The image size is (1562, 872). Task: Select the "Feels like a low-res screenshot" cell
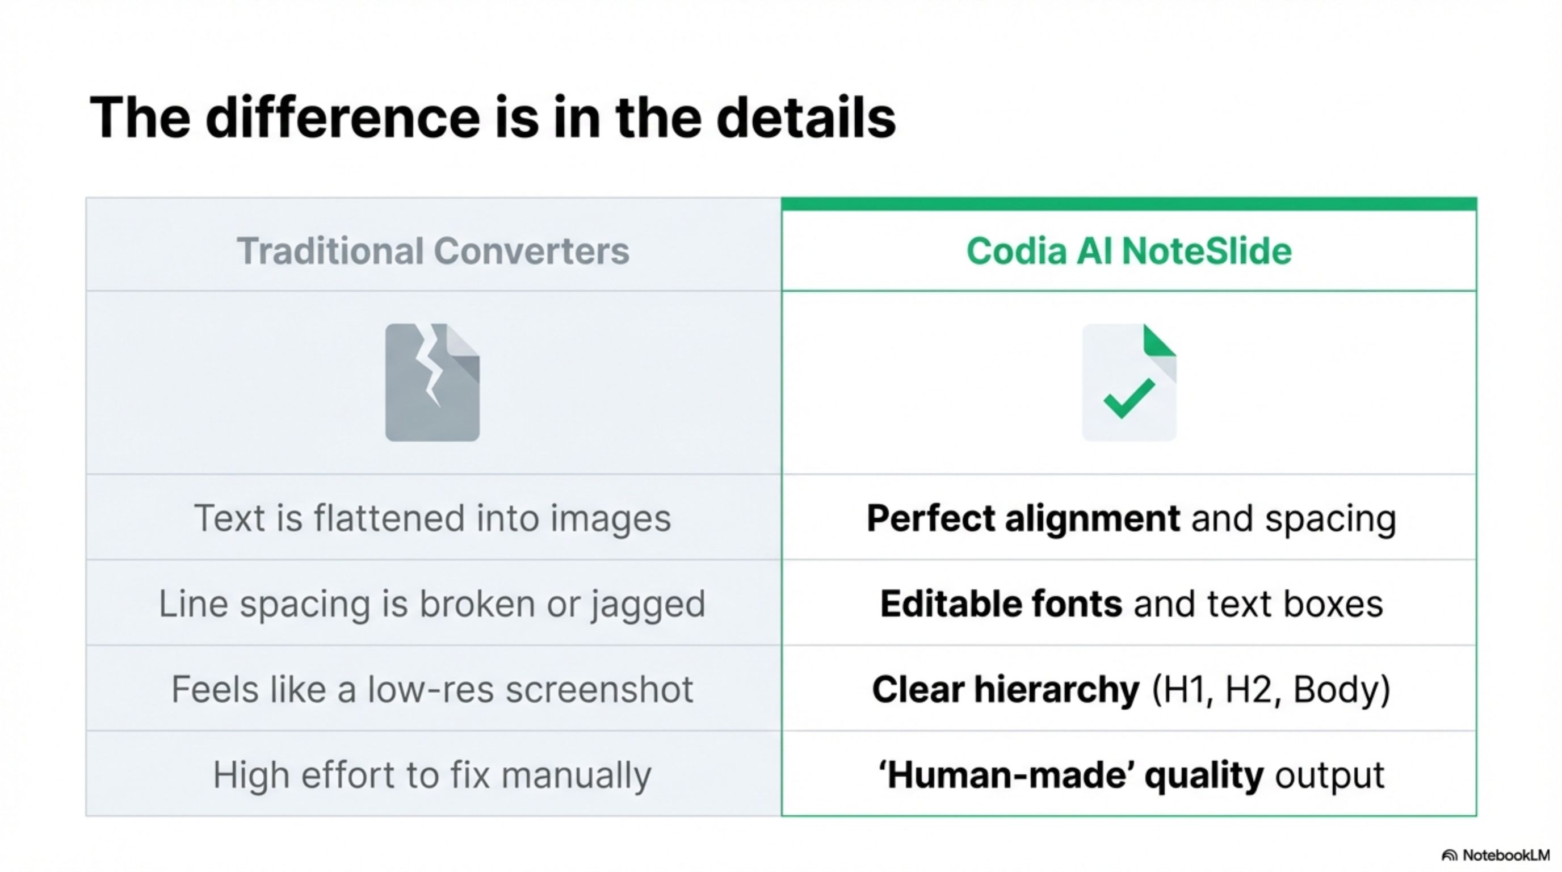coord(433,689)
